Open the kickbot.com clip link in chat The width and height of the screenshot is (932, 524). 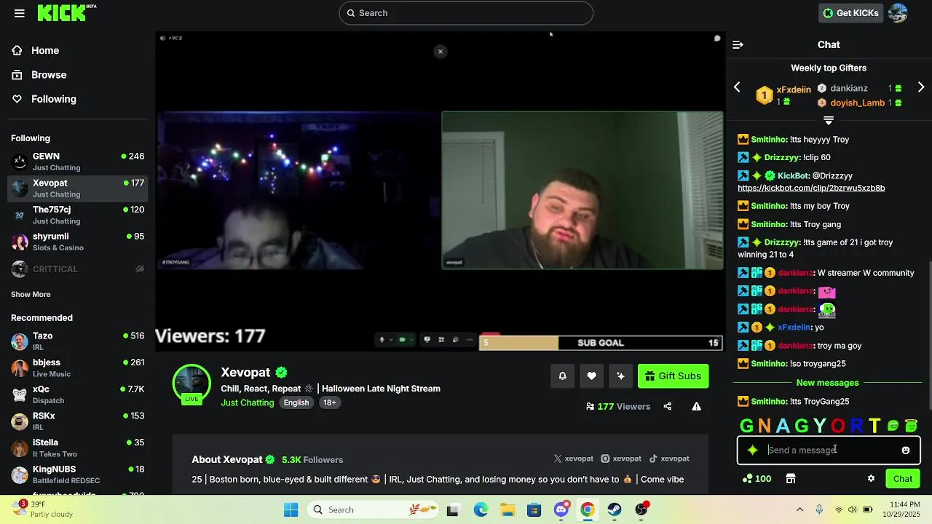(x=811, y=188)
